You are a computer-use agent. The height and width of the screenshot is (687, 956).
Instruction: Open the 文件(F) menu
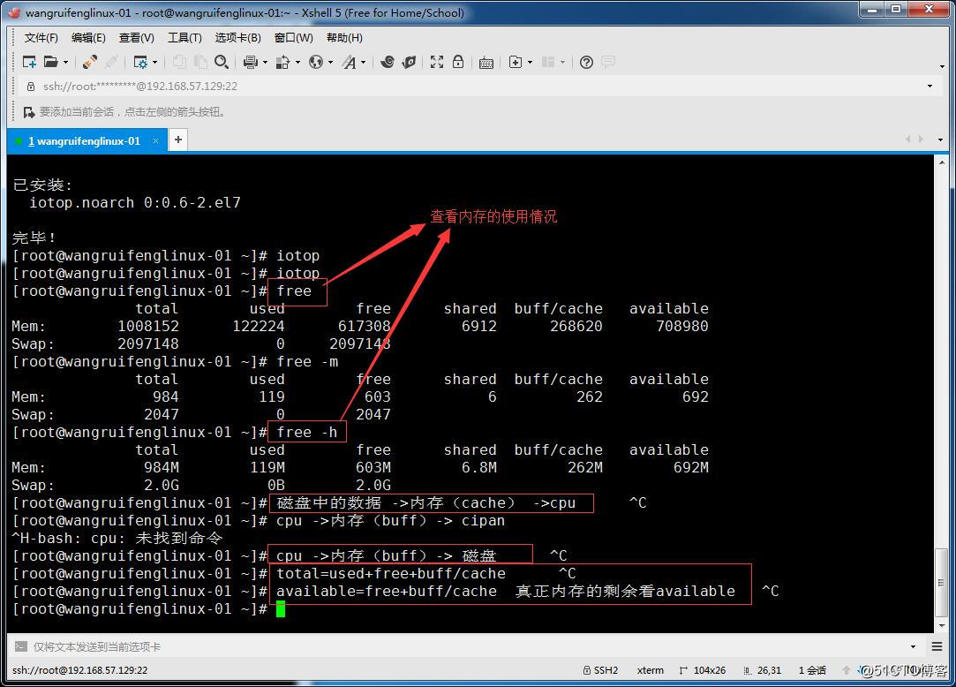tap(41, 38)
